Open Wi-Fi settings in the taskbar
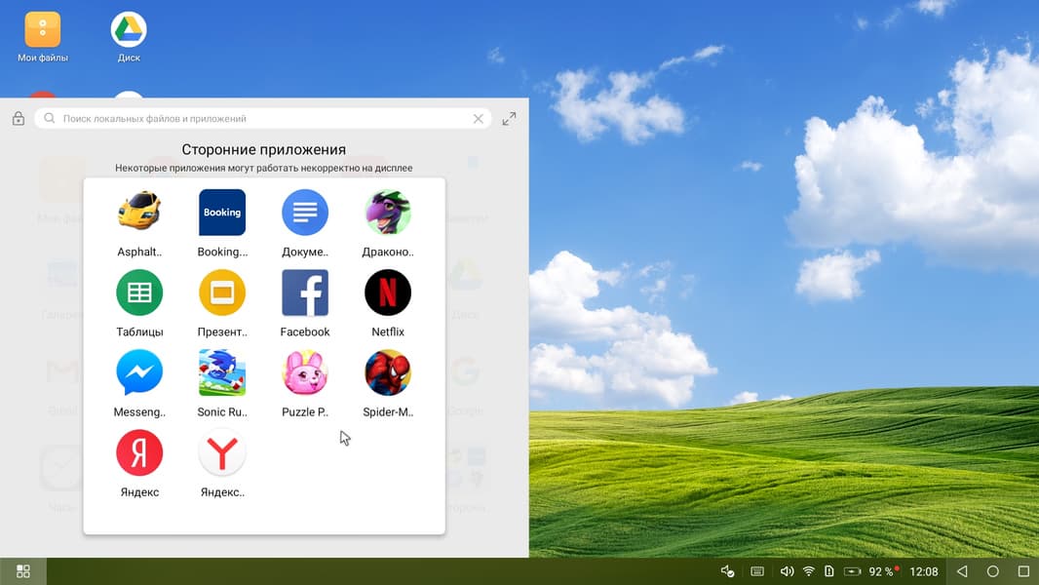The height and width of the screenshot is (585, 1039). [808, 571]
